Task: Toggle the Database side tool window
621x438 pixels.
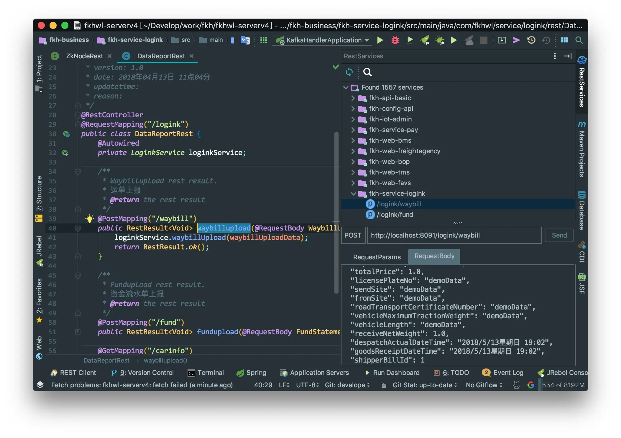Action: tap(581, 211)
